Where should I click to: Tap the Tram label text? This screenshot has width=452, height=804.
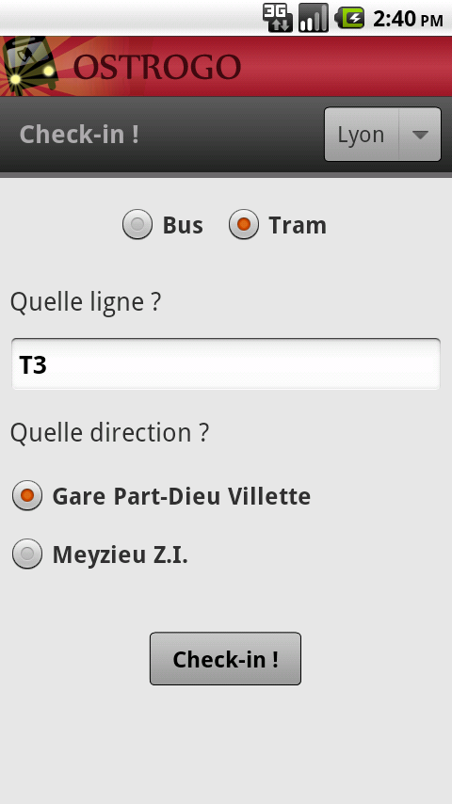[x=298, y=225]
